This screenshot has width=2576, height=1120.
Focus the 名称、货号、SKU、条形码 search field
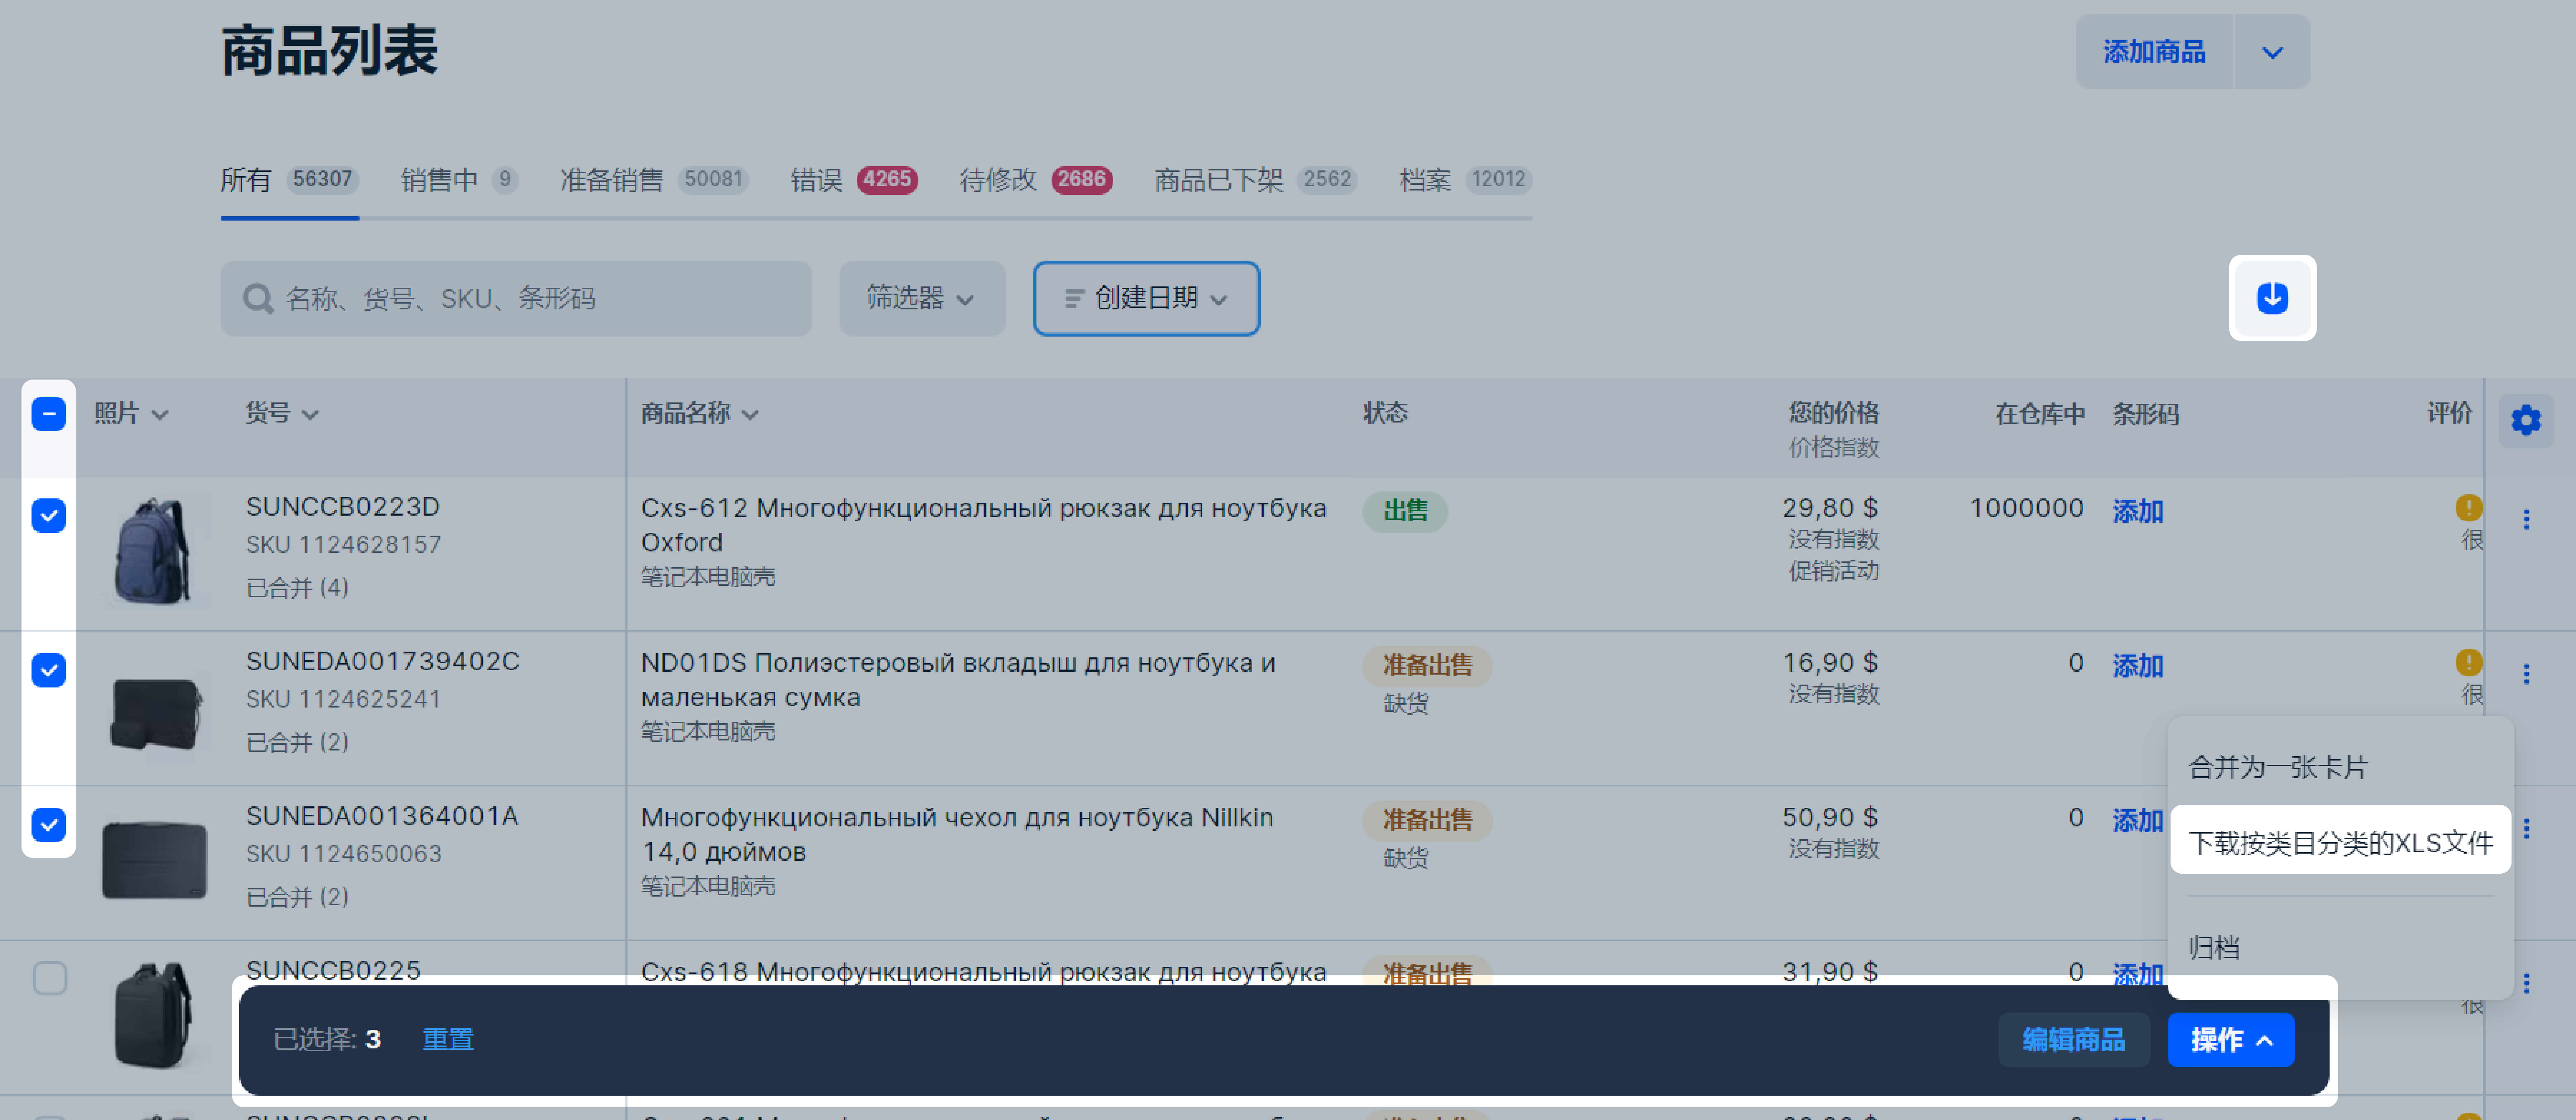516,298
